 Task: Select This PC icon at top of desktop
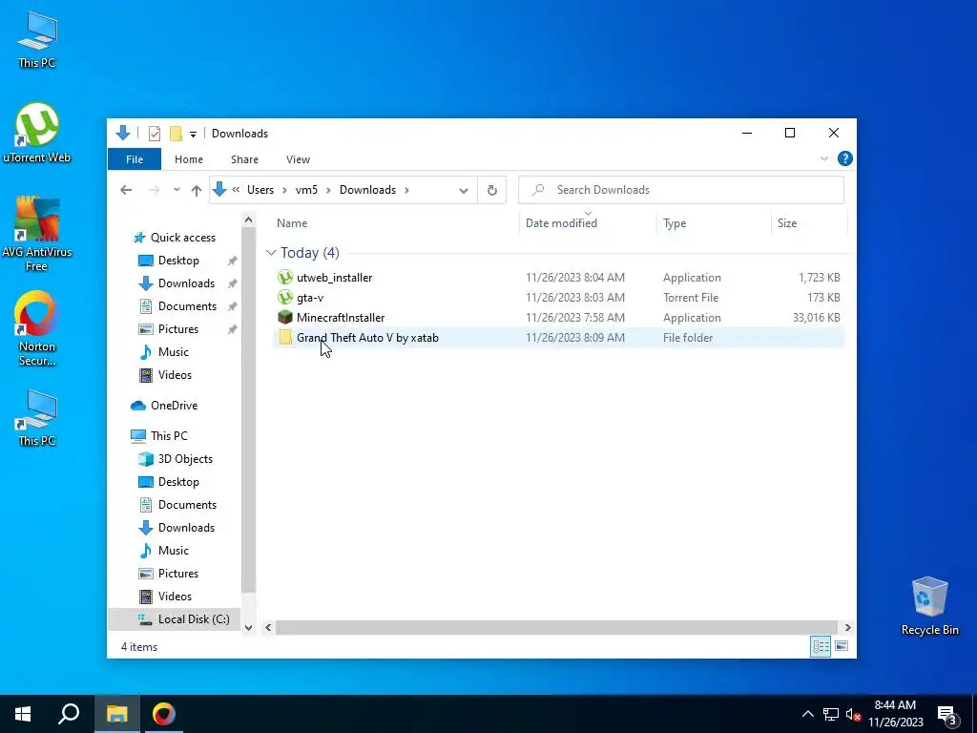pyautogui.click(x=37, y=39)
